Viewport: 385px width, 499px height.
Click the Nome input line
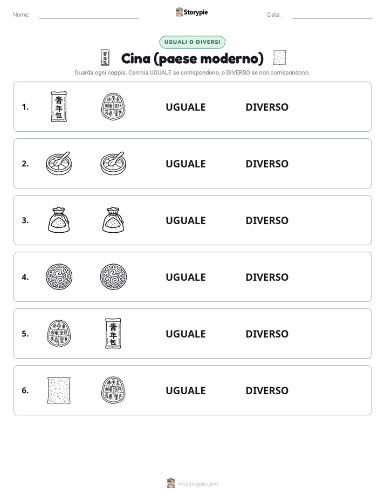[88, 15]
